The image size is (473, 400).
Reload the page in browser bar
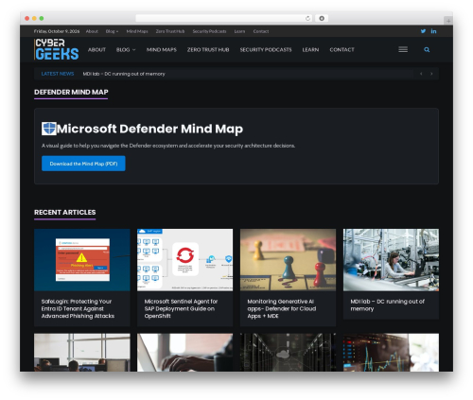(x=307, y=18)
